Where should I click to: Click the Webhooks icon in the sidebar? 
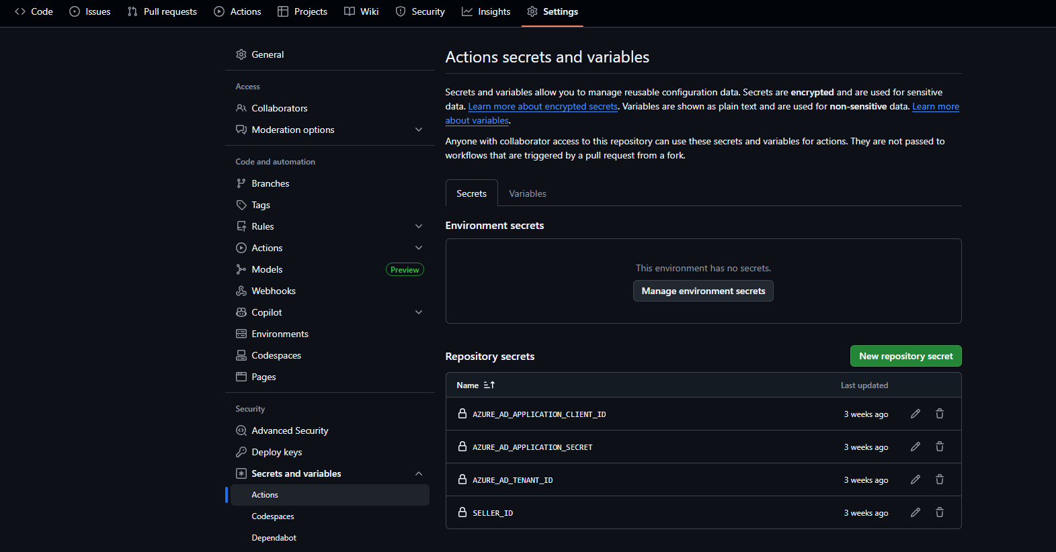point(241,291)
